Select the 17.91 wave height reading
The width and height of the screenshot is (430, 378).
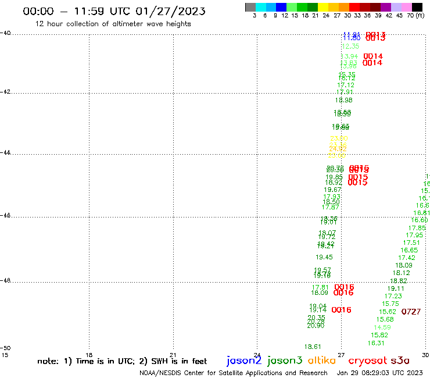click(345, 92)
